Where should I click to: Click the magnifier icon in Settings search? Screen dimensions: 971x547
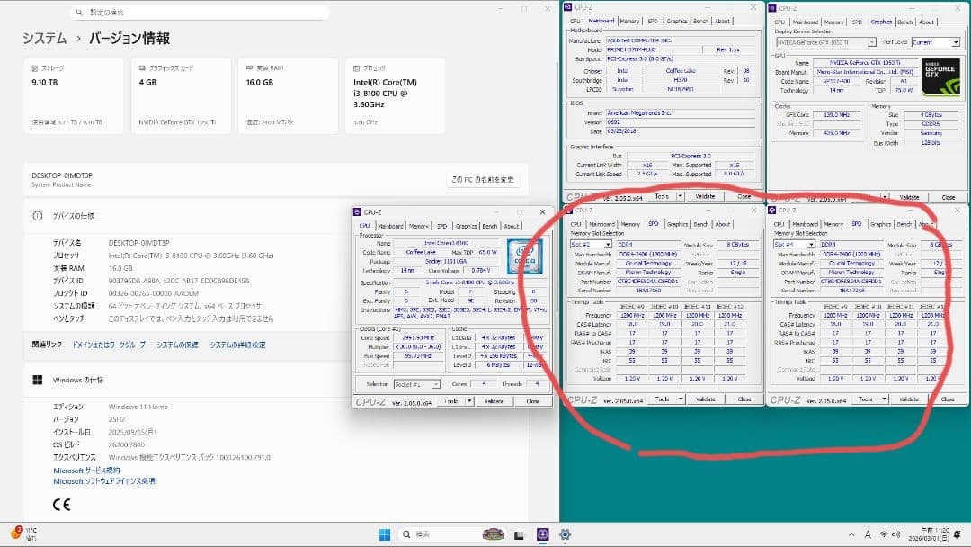pos(79,13)
